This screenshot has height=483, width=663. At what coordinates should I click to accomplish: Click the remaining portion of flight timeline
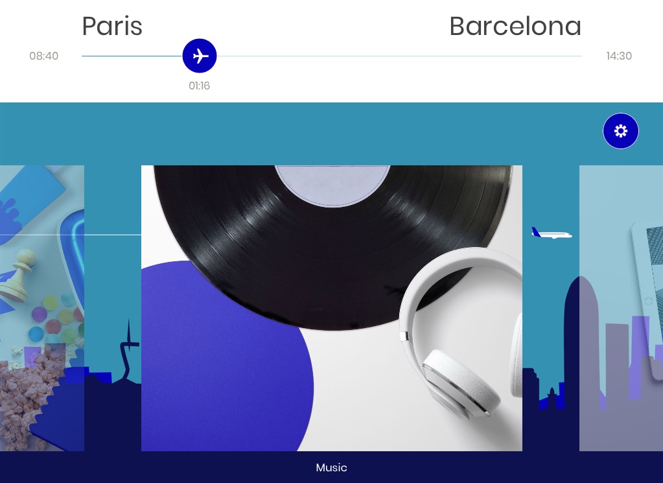[399, 56]
